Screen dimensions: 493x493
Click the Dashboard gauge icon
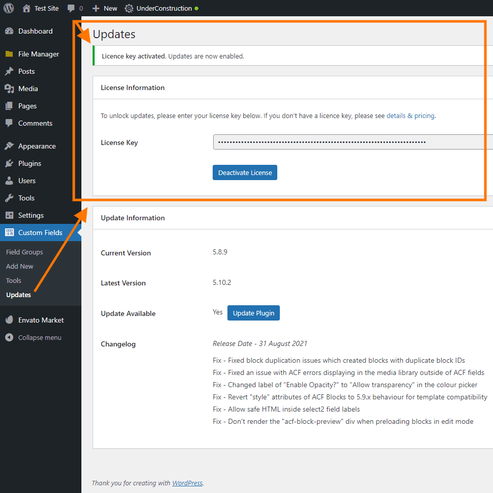[x=10, y=31]
